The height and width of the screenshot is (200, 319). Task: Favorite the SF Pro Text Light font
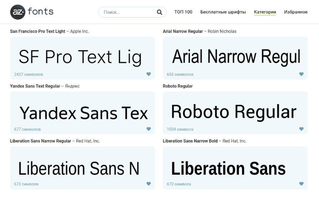coord(149,74)
